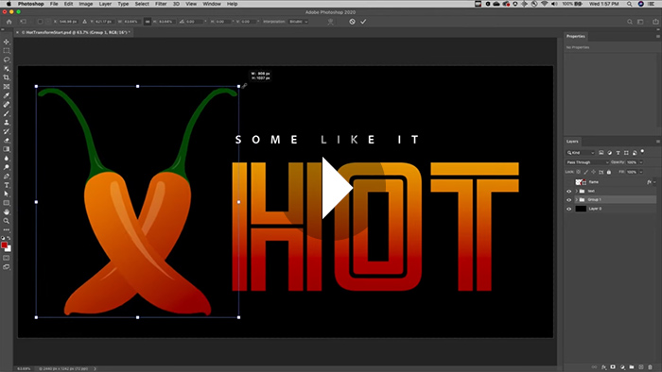662x372 pixels.
Task: Select the Crop tool
Action: point(7,77)
